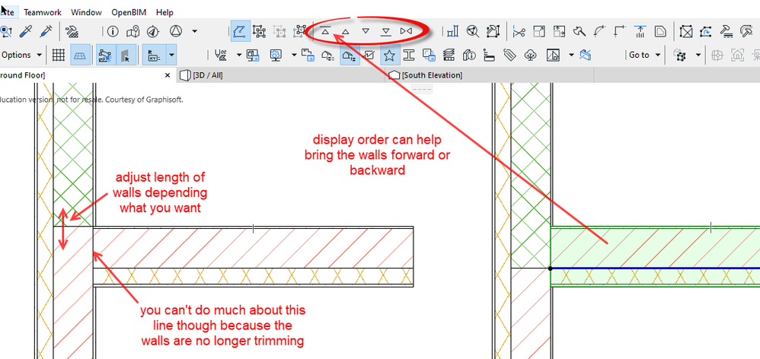760x359 pixels.
Task: Click the Intersect corner icon
Action: pyautogui.click(x=619, y=32)
